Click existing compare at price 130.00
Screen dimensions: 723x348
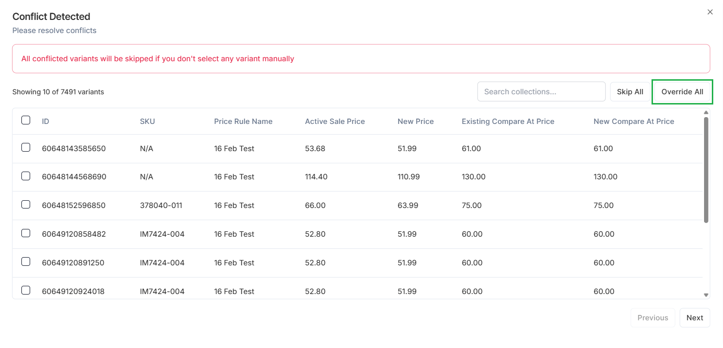(x=474, y=177)
